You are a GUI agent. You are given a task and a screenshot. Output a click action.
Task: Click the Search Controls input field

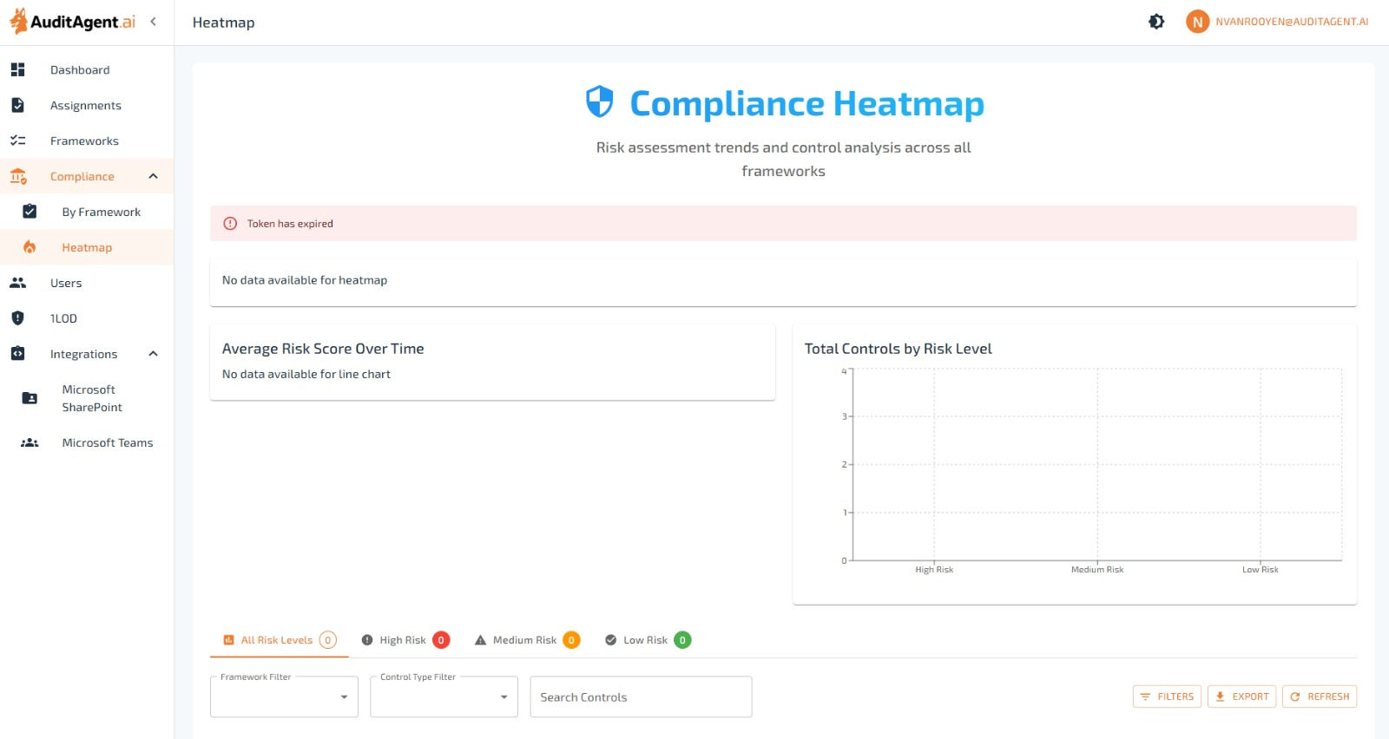[641, 697]
